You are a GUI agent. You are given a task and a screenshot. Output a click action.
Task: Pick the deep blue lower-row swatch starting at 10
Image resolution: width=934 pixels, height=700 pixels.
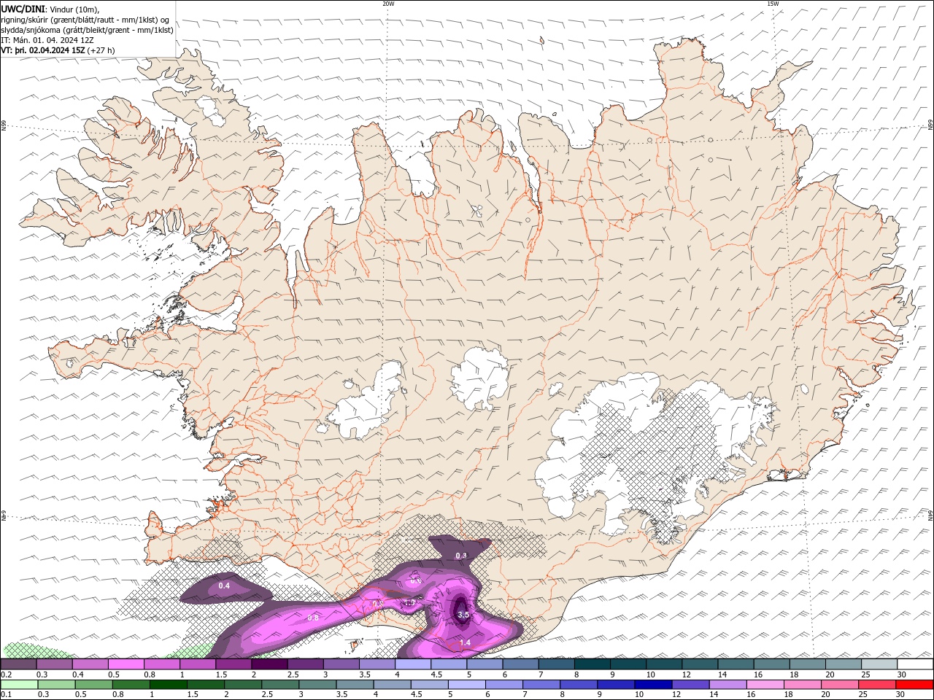tap(653, 685)
